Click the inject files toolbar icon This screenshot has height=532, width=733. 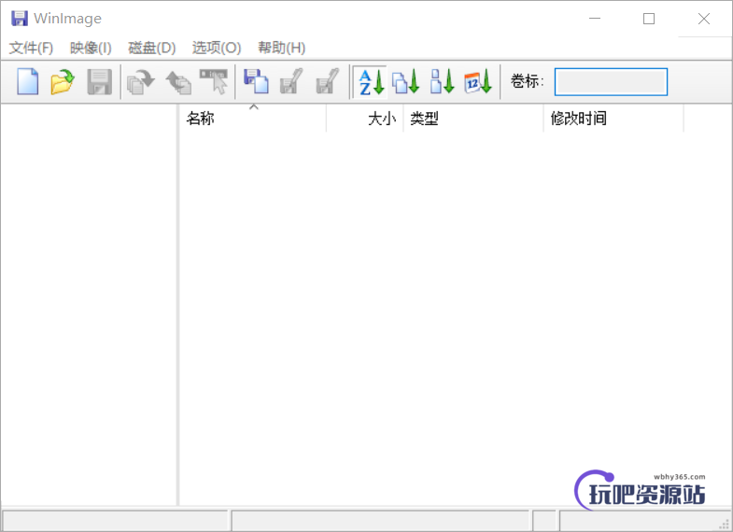(x=178, y=82)
